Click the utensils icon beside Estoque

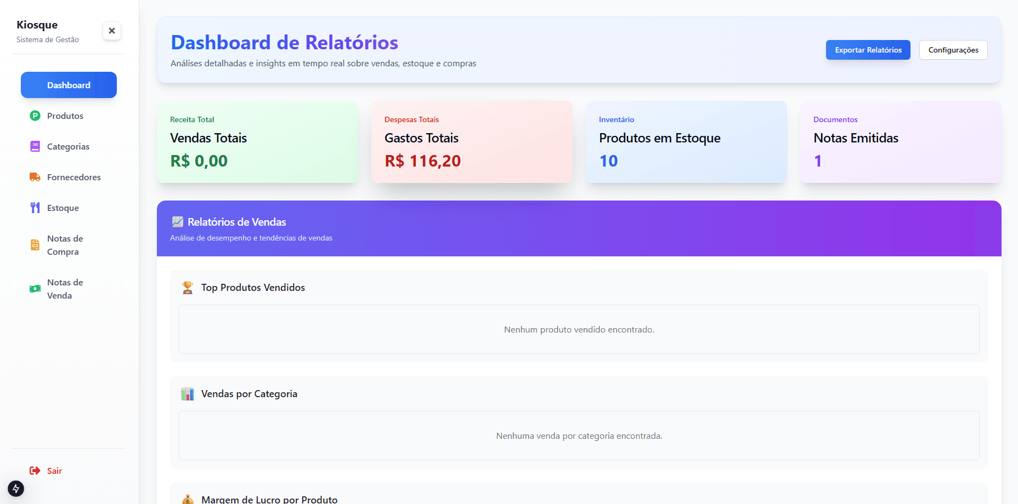click(35, 208)
